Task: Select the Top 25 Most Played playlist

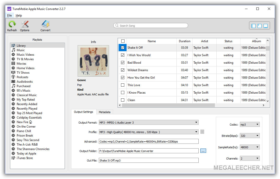Action: 29,113
